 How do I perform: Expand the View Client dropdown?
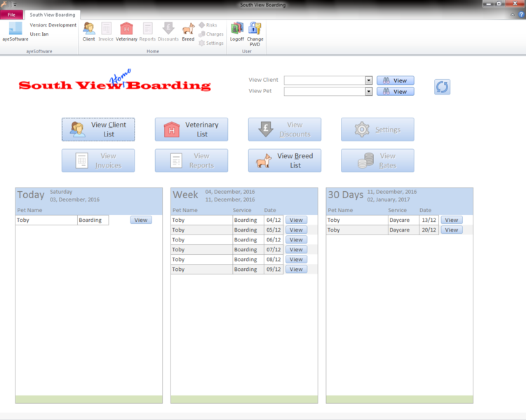click(369, 80)
